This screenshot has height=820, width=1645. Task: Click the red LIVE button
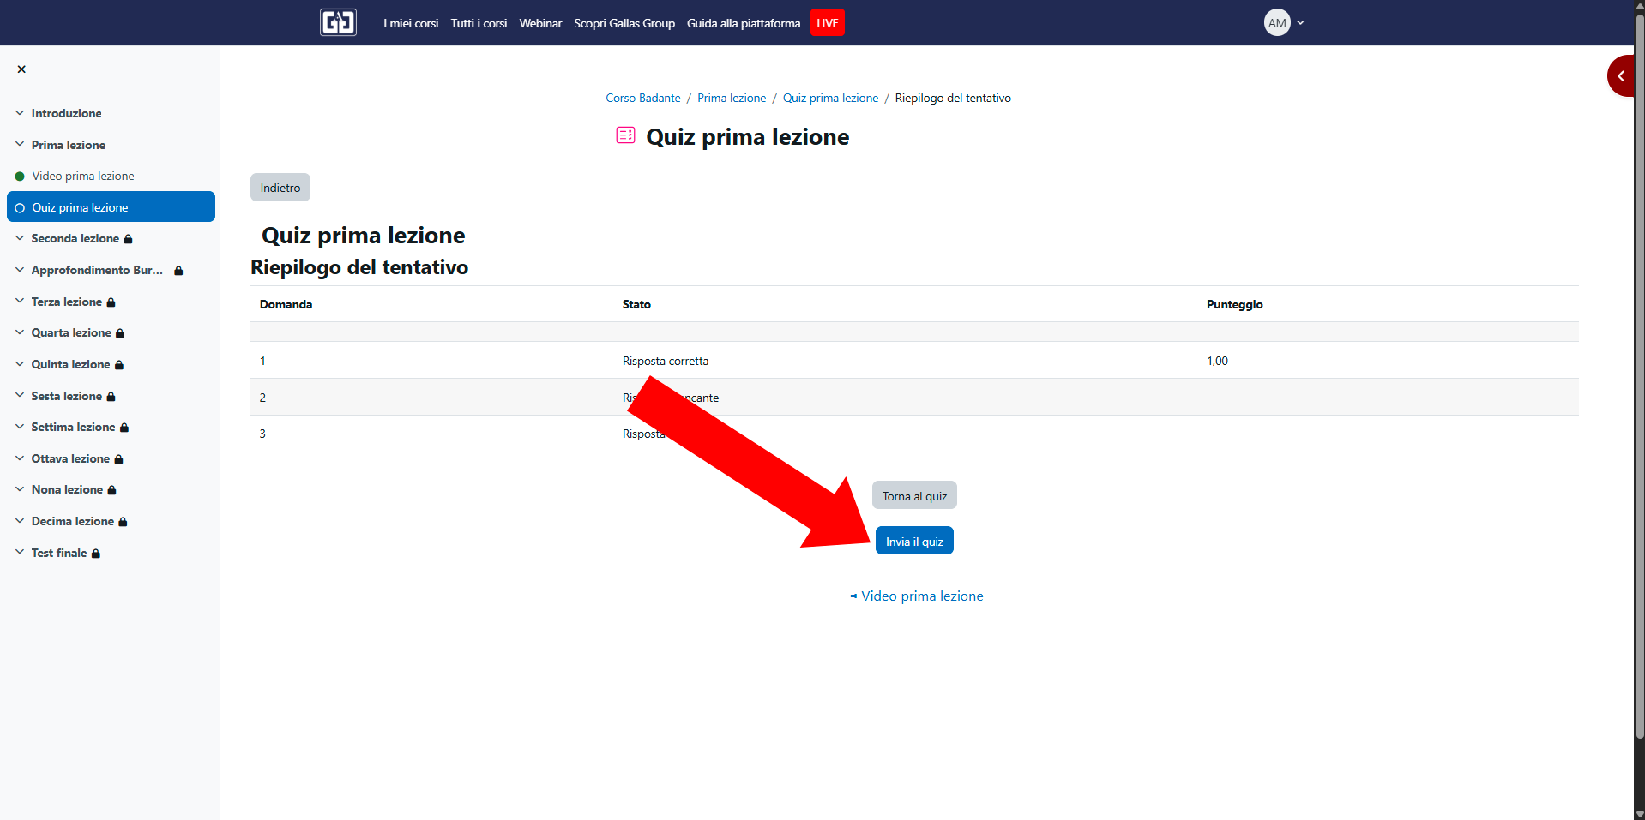(x=827, y=23)
